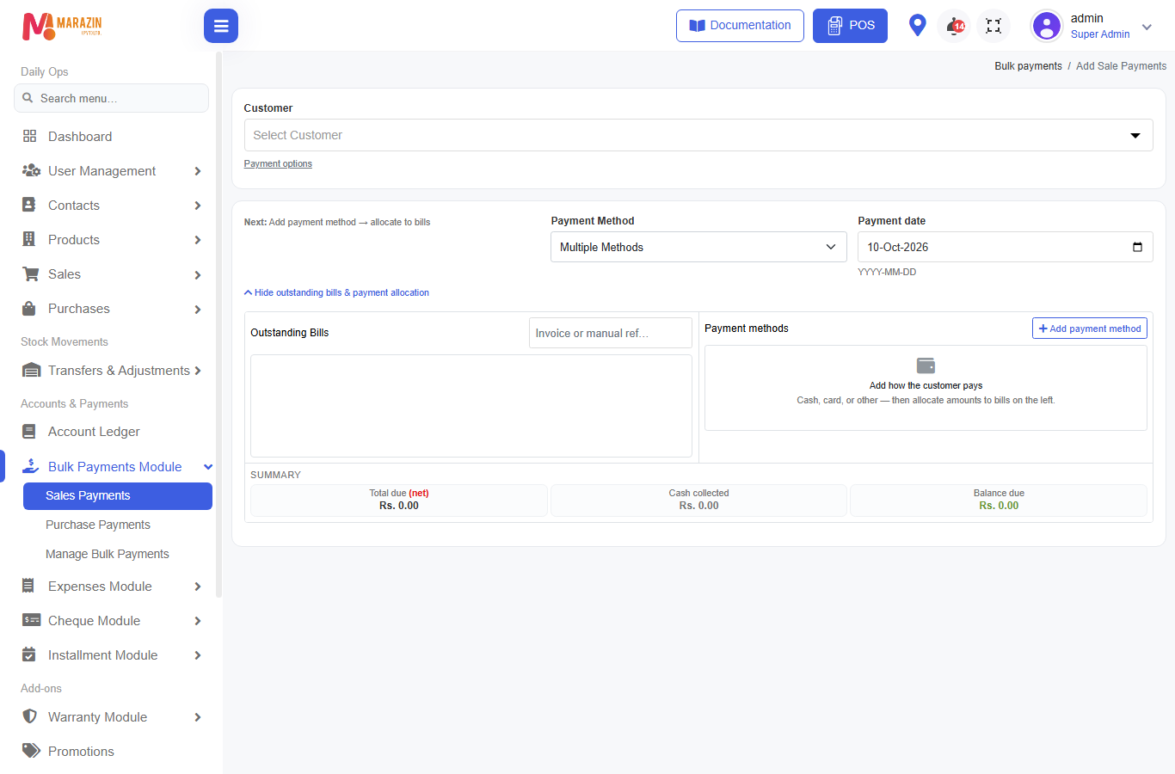This screenshot has width=1175, height=774.
Task: Open the POS button
Action: [x=850, y=26]
